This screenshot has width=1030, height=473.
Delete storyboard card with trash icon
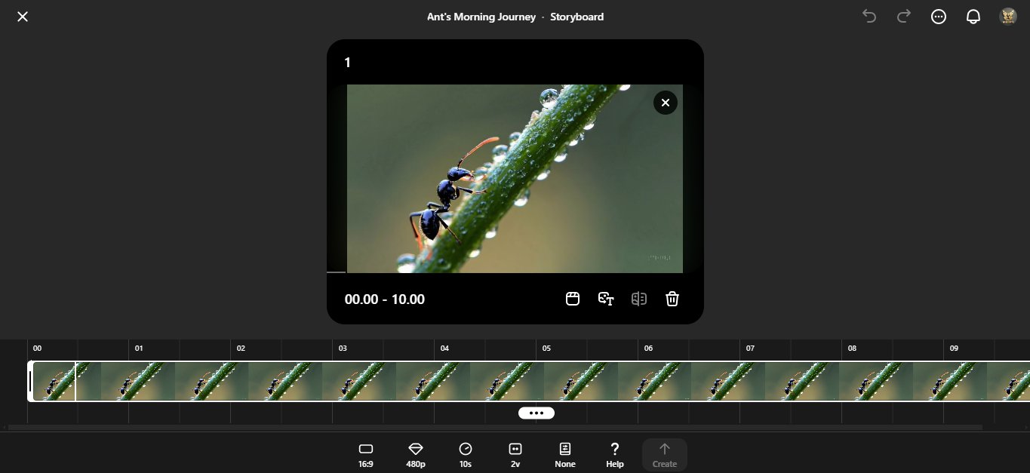(x=672, y=299)
